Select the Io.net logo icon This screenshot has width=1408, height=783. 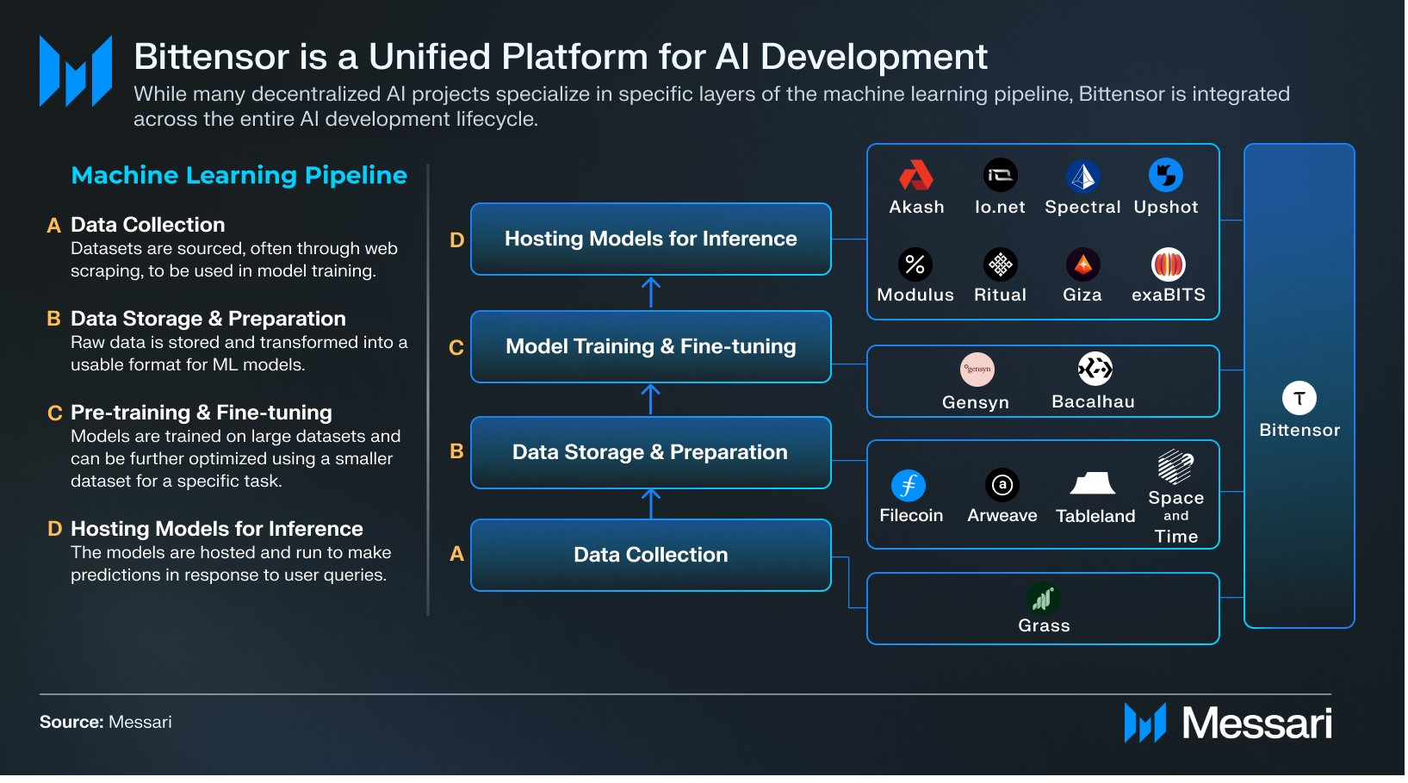coord(1002,176)
